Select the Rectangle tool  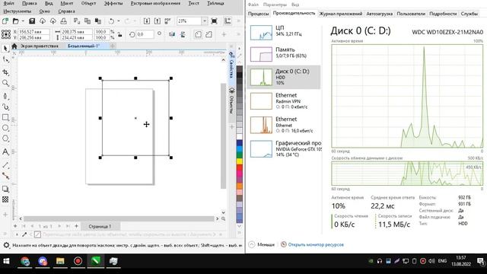click(x=5, y=117)
